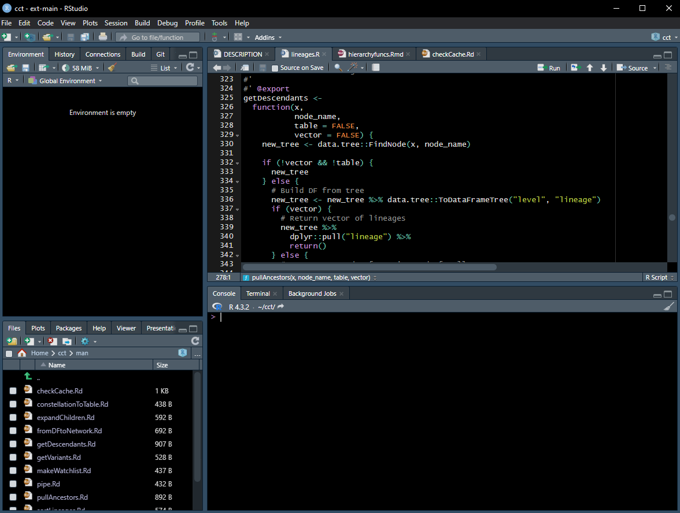Click the clear console broom icon

point(669,307)
